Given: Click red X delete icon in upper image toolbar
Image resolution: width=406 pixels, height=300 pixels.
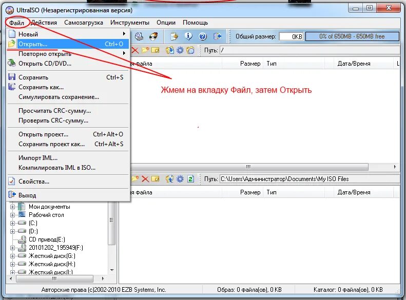Looking at the screenshot, I should pyautogui.click(x=135, y=50).
